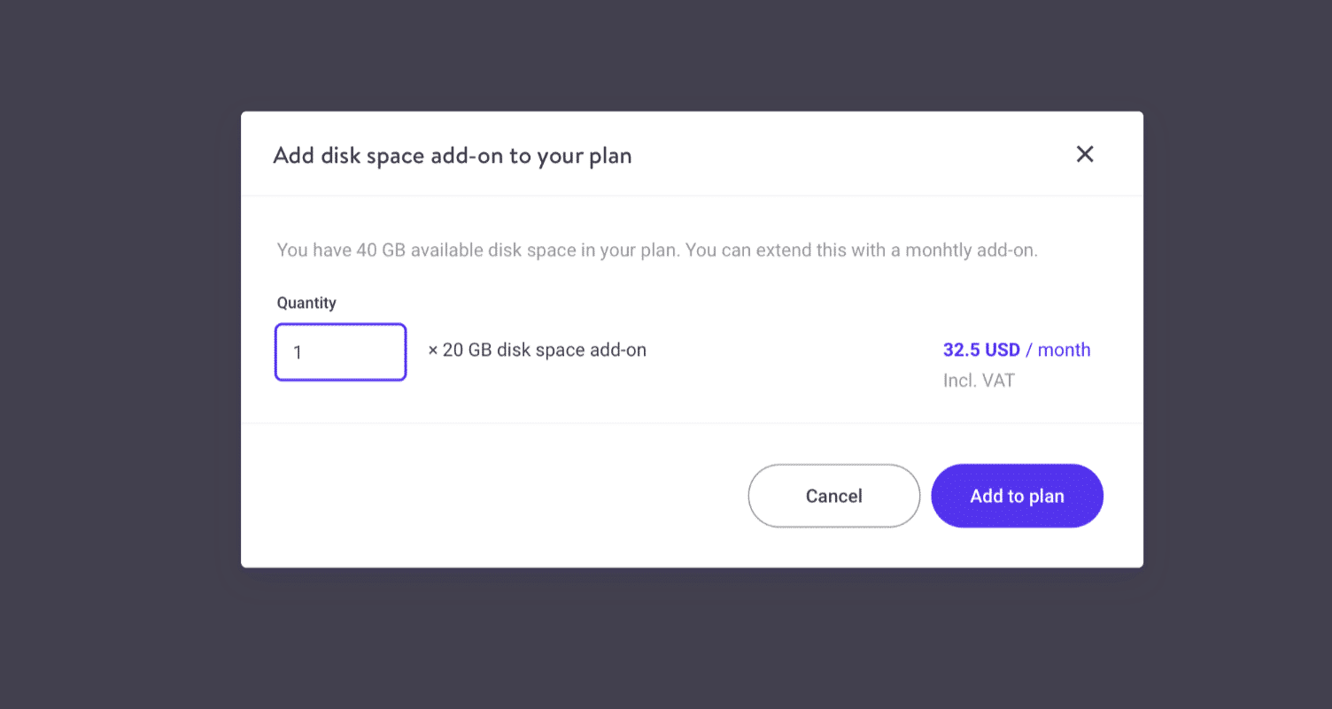Focus the highlighted quantity entry box
Viewport: 1332px width, 709px height.
point(340,351)
